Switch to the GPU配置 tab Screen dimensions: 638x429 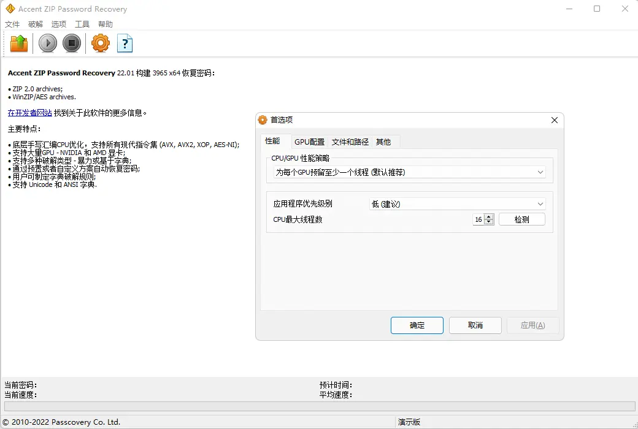(x=310, y=142)
